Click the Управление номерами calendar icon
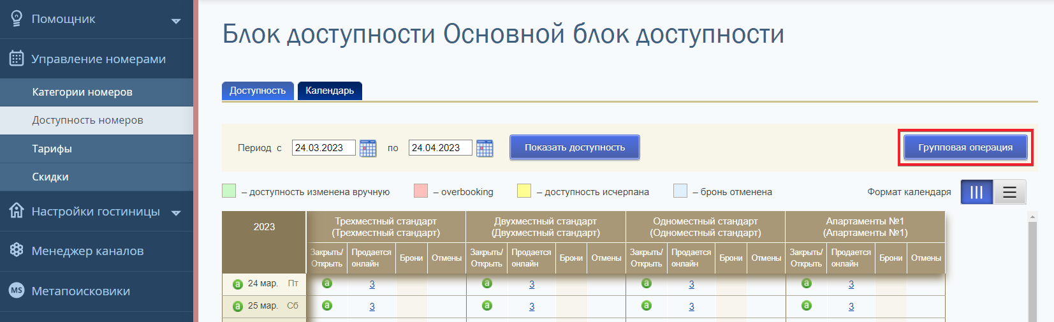Image resolution: width=1054 pixels, height=322 pixels. (x=17, y=59)
